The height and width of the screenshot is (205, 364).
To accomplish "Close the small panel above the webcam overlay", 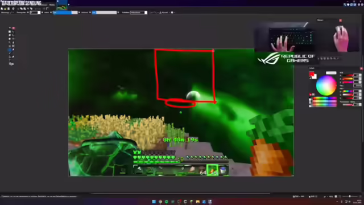I will click(340, 20).
